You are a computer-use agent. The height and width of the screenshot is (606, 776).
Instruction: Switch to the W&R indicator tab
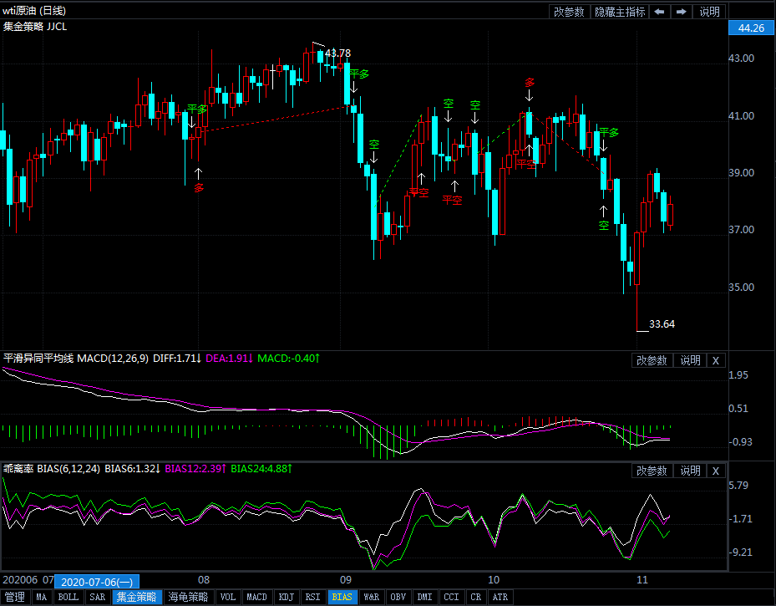click(x=372, y=598)
